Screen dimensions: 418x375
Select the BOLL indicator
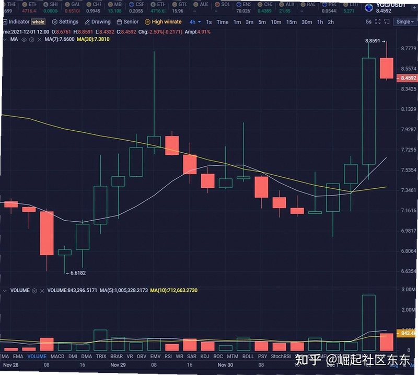pyautogui.click(x=248, y=356)
